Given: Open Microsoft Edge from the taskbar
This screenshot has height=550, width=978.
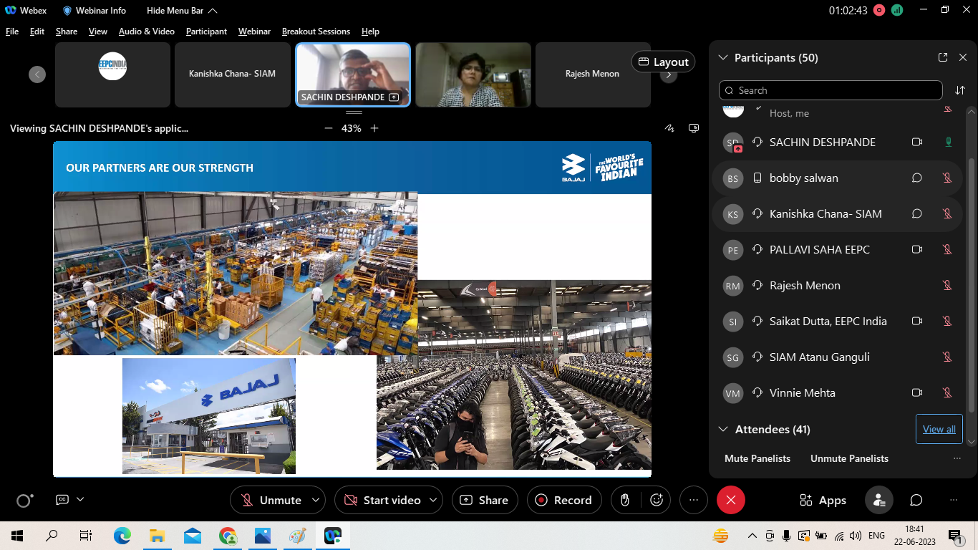Looking at the screenshot, I should [122, 535].
